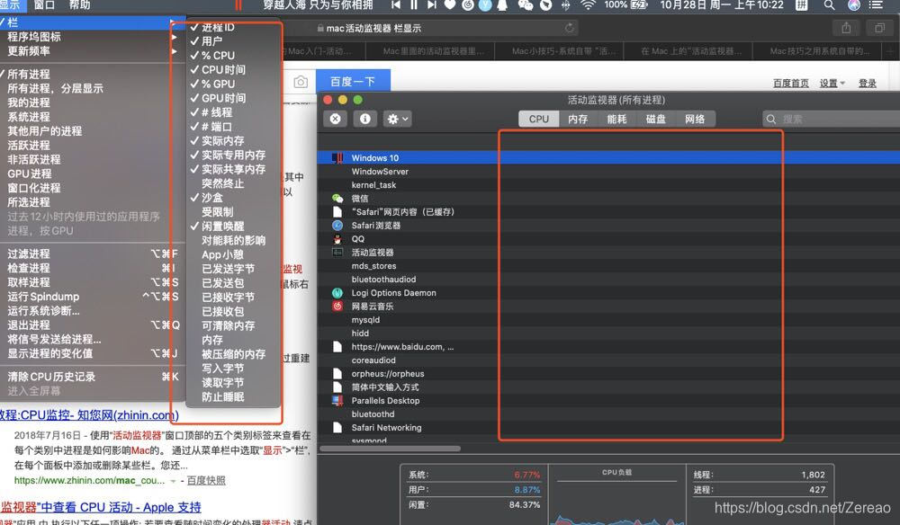
Task: Click the 网易云音乐 process icon
Action: (337, 306)
